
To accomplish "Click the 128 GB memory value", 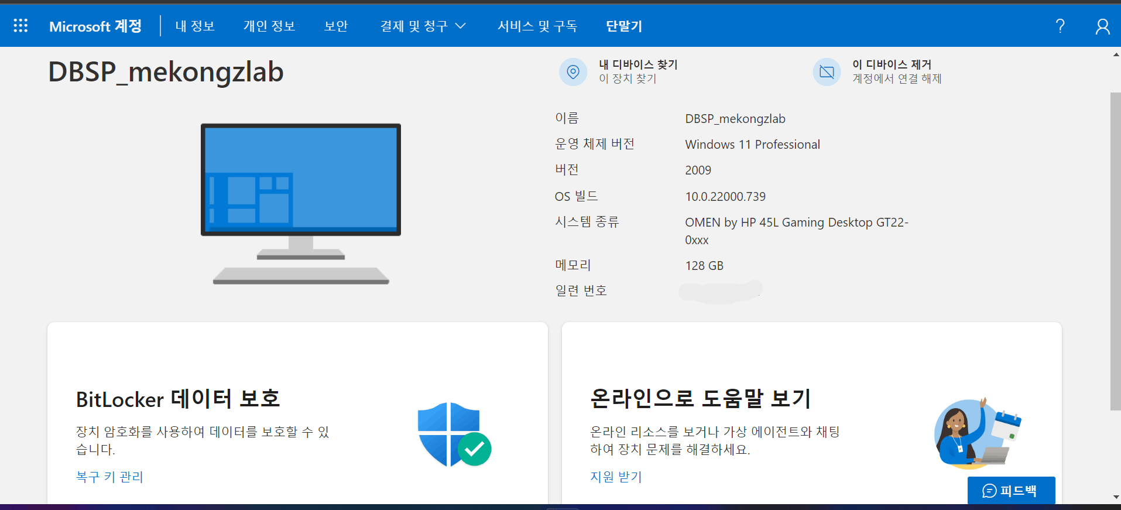I will pyautogui.click(x=704, y=266).
